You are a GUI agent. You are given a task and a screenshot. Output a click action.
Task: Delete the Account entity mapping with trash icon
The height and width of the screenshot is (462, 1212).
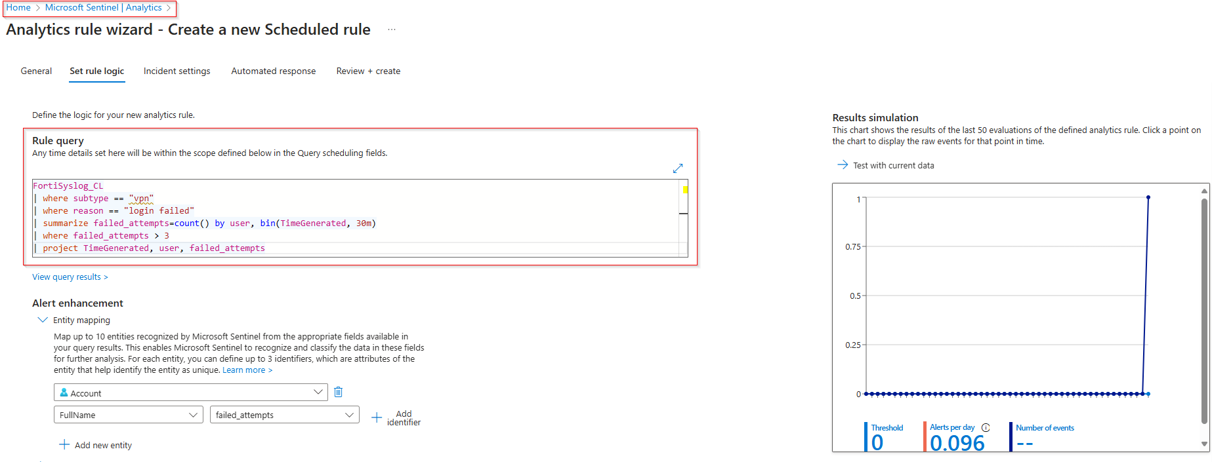(339, 392)
